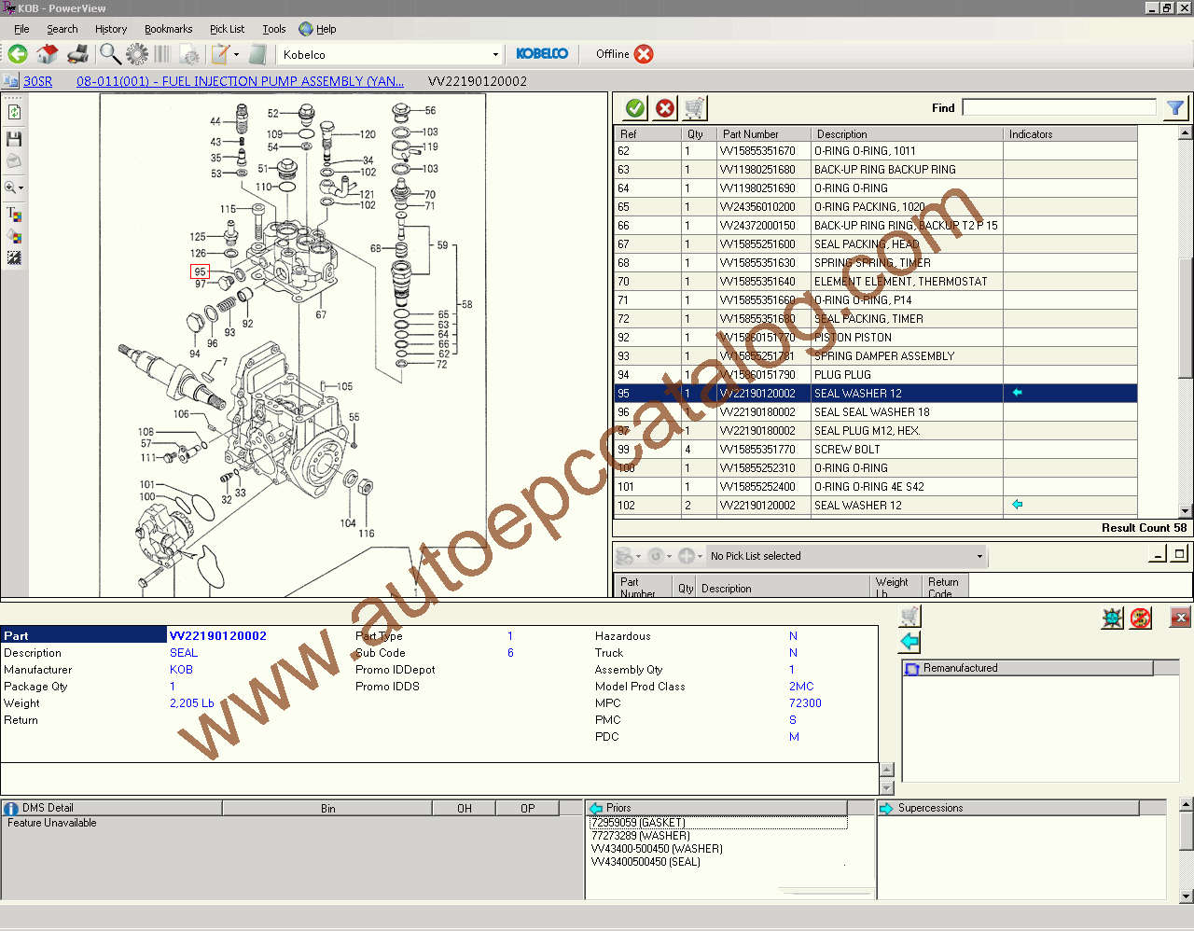Click the green Back navigation arrow
This screenshot has height=931, width=1194.
17,53
